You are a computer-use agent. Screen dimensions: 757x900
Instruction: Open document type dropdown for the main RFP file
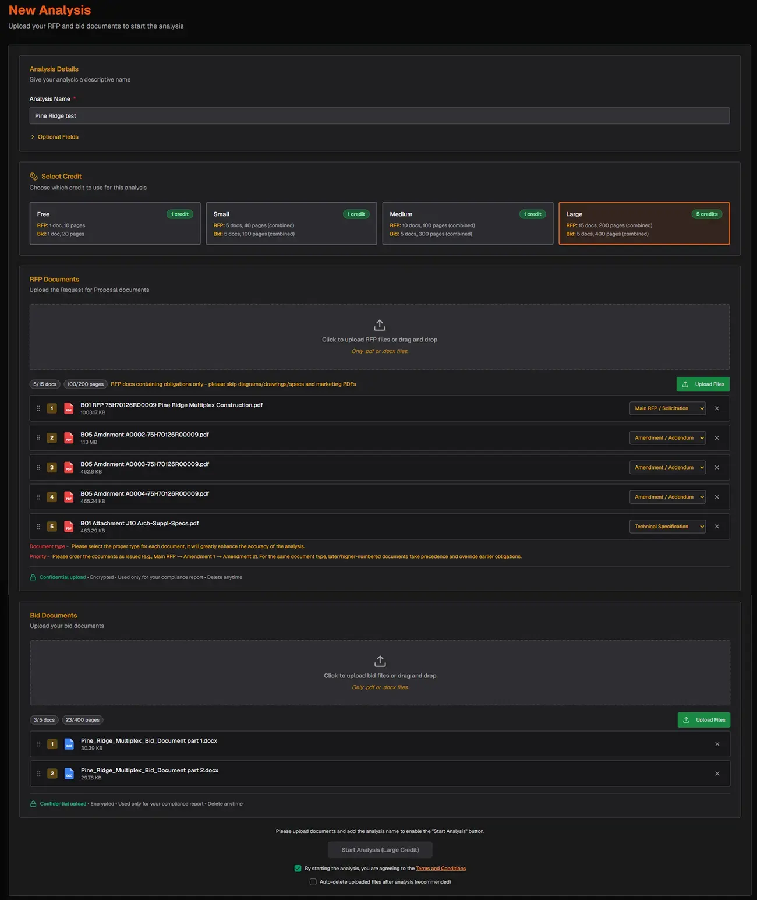pyautogui.click(x=667, y=408)
